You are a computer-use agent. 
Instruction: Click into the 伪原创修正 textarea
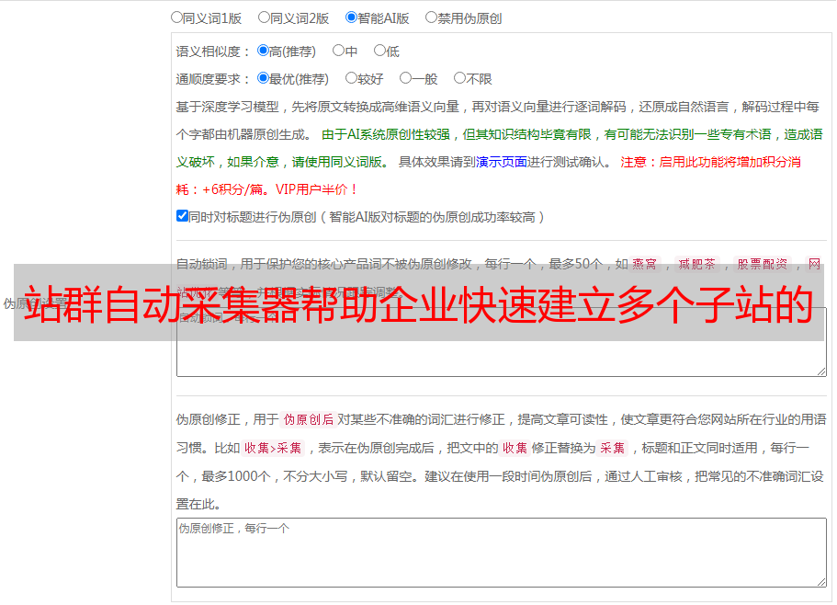click(502, 553)
